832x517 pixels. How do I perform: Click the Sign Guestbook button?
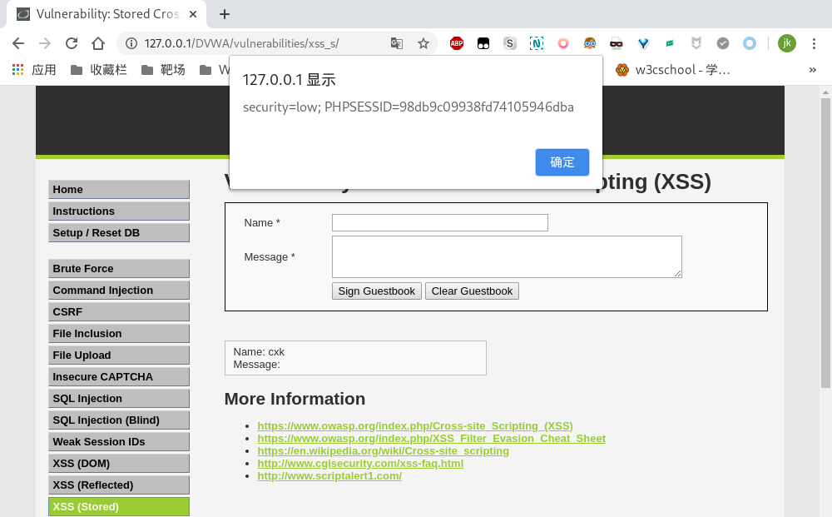pyautogui.click(x=377, y=291)
